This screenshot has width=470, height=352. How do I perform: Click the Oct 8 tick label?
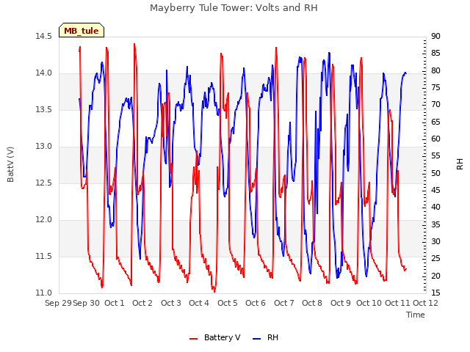312,303
